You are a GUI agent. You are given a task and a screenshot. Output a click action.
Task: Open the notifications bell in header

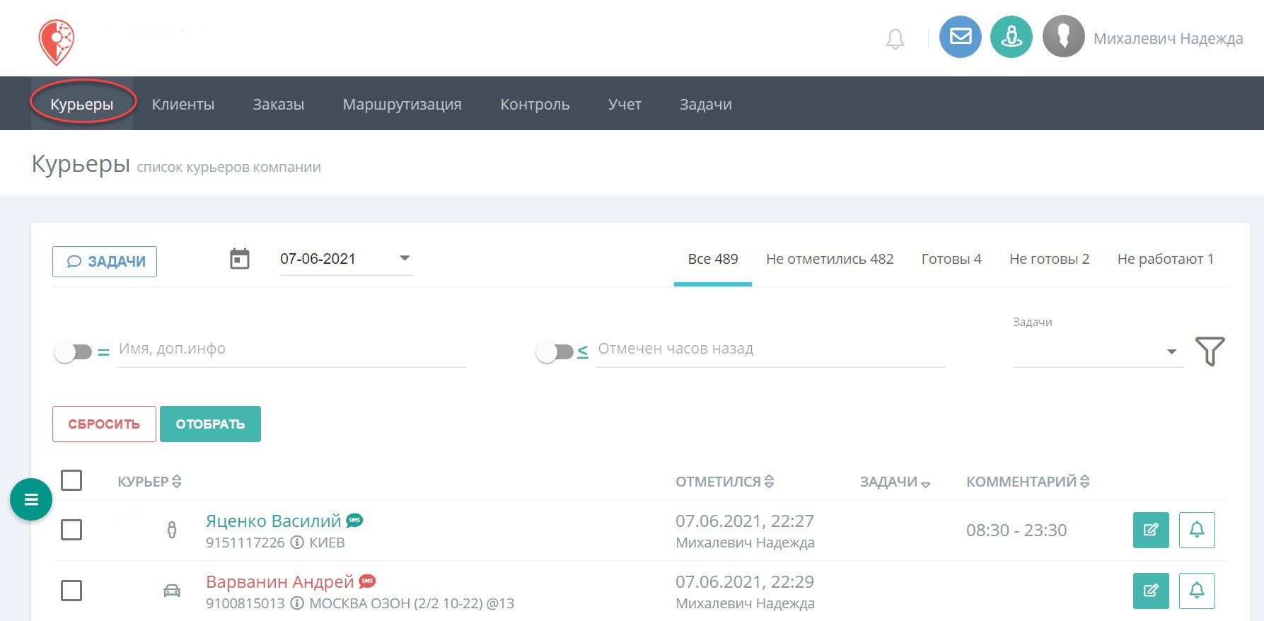click(x=895, y=39)
